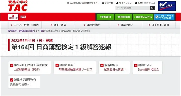The height and width of the screenshot is (96, 181).
Task: Open the 受験生の皆様へ！ link
Action: [x=21, y=84]
